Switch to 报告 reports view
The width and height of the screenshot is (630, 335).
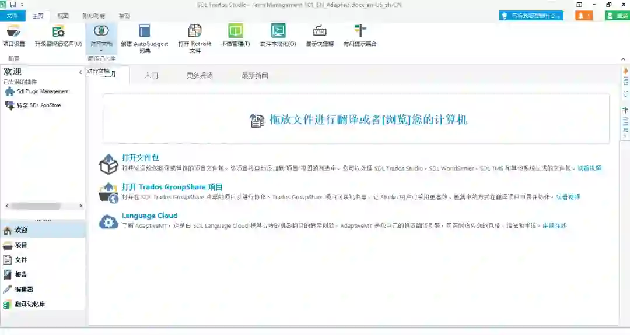43,275
